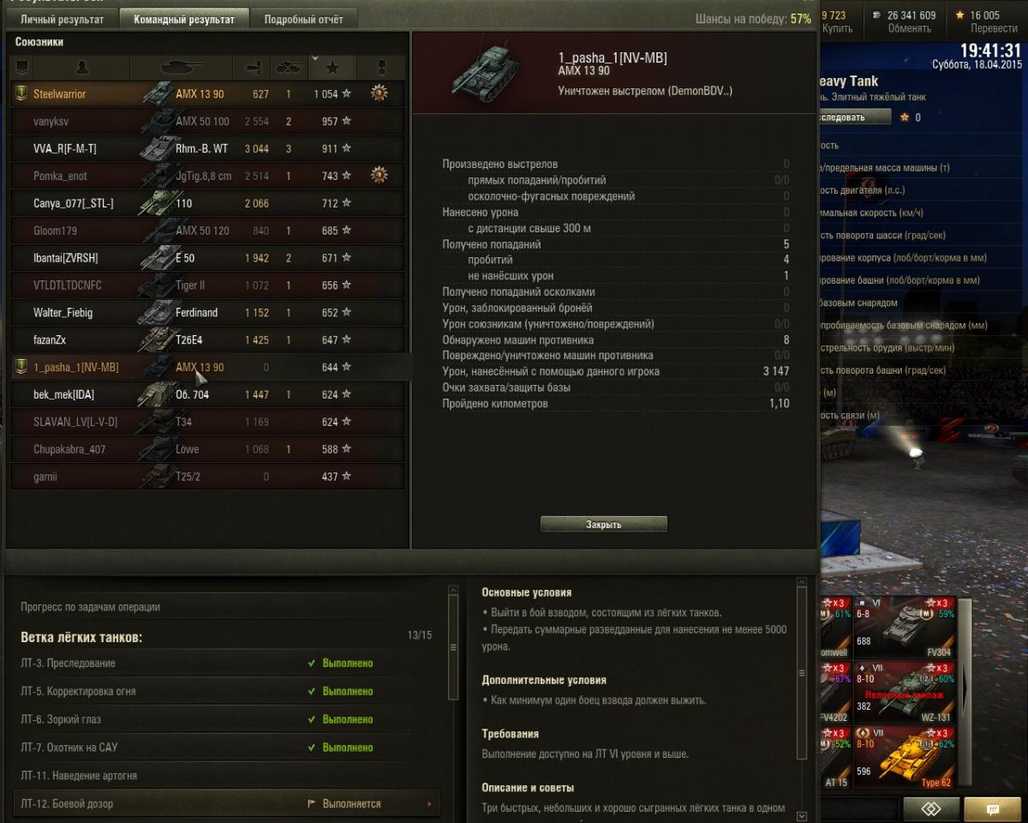Click Перевести experience link in header

pos(994,28)
